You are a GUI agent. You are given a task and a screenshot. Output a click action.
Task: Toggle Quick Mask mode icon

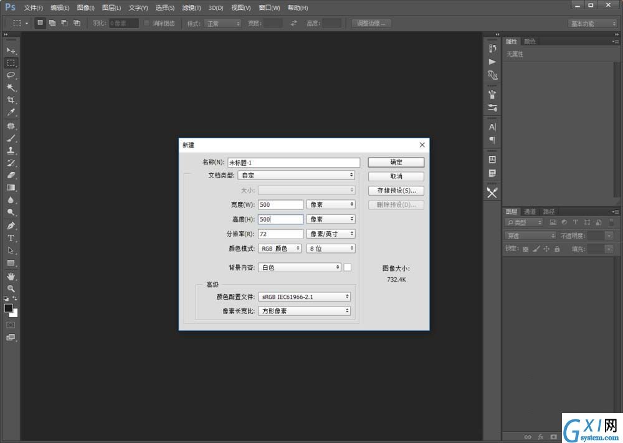pos(11,325)
